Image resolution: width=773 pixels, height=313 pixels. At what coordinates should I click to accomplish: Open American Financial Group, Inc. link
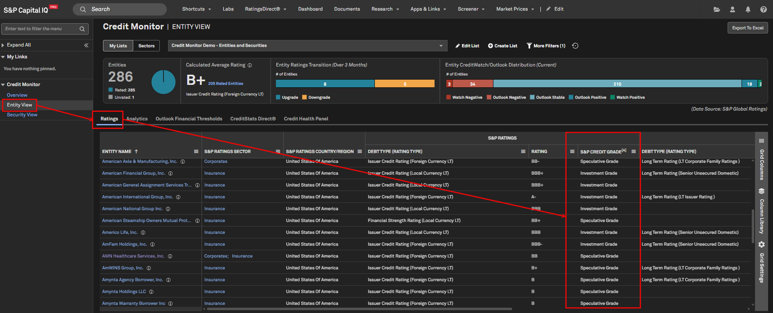[134, 173]
